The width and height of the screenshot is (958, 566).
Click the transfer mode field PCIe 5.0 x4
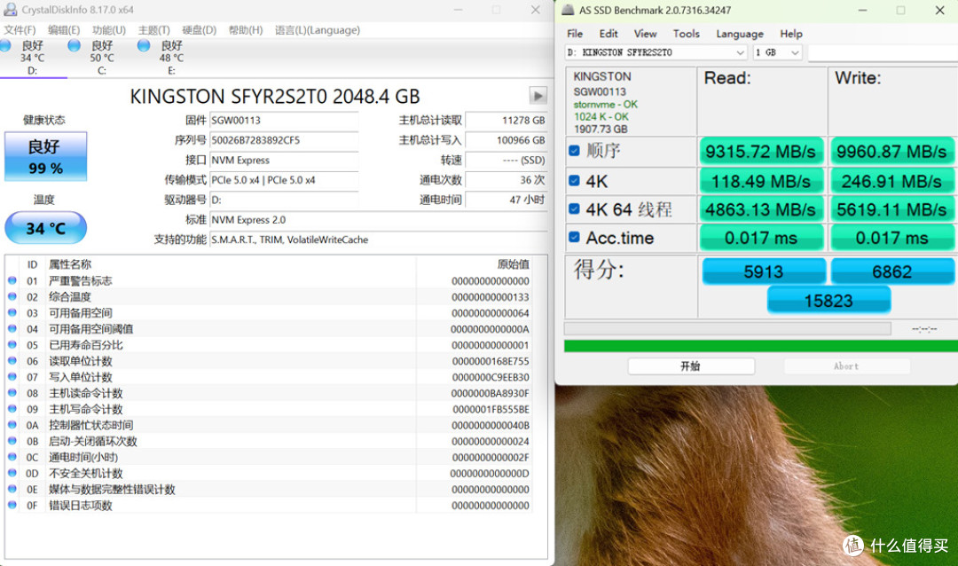pos(284,180)
